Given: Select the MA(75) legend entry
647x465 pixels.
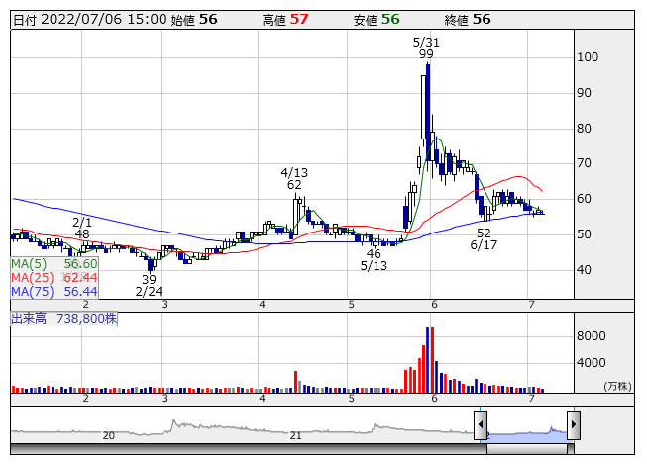Looking at the screenshot, I should coord(54,291).
